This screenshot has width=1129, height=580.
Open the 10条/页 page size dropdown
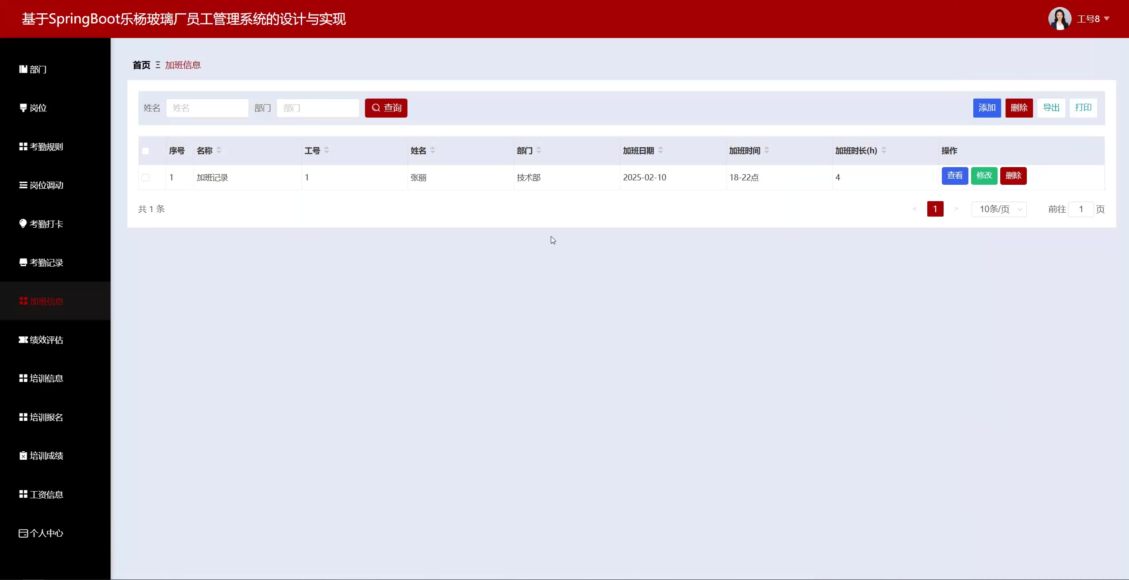[998, 209]
